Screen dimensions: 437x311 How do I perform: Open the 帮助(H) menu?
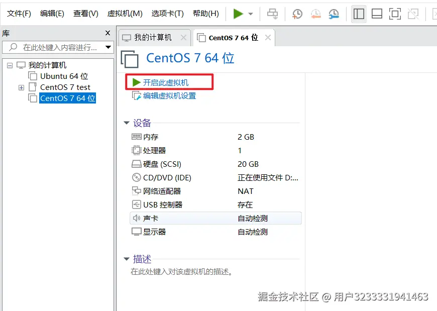click(x=205, y=13)
